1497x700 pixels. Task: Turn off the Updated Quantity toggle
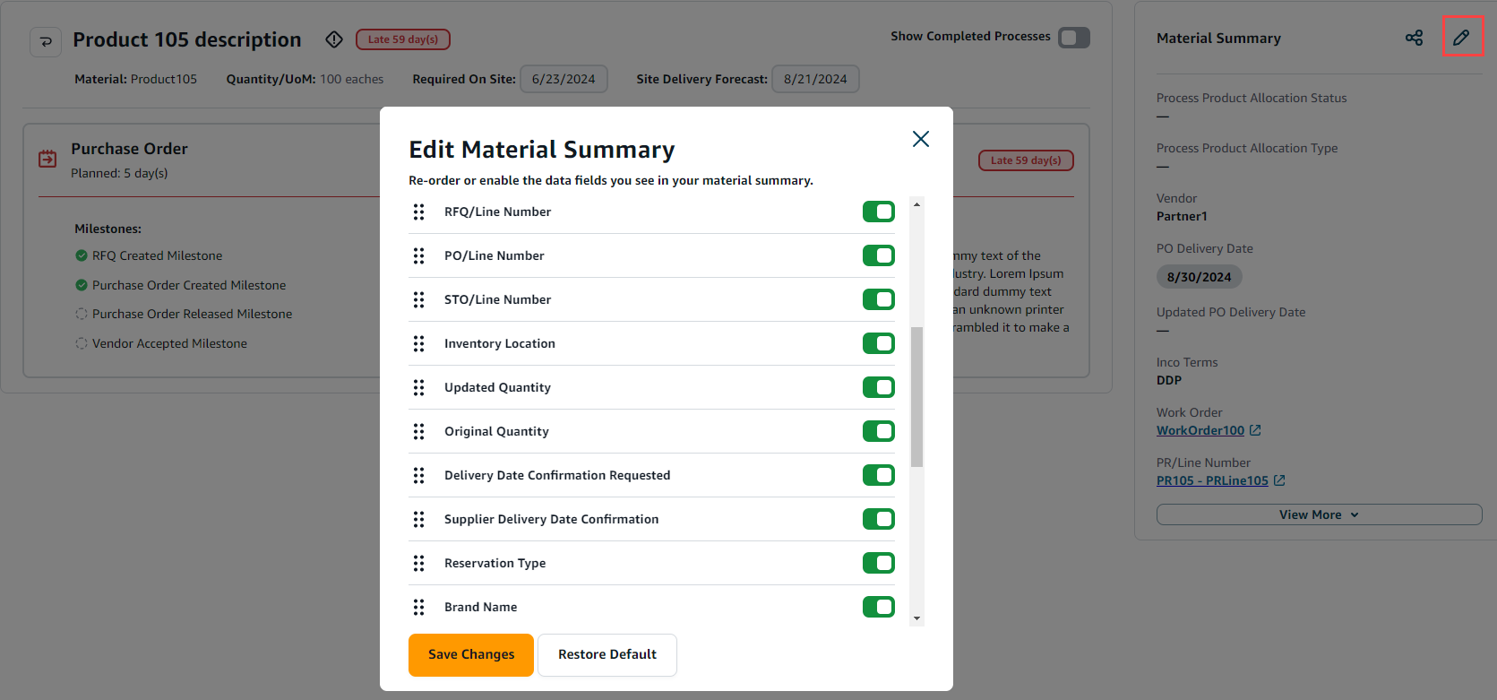pyautogui.click(x=878, y=387)
